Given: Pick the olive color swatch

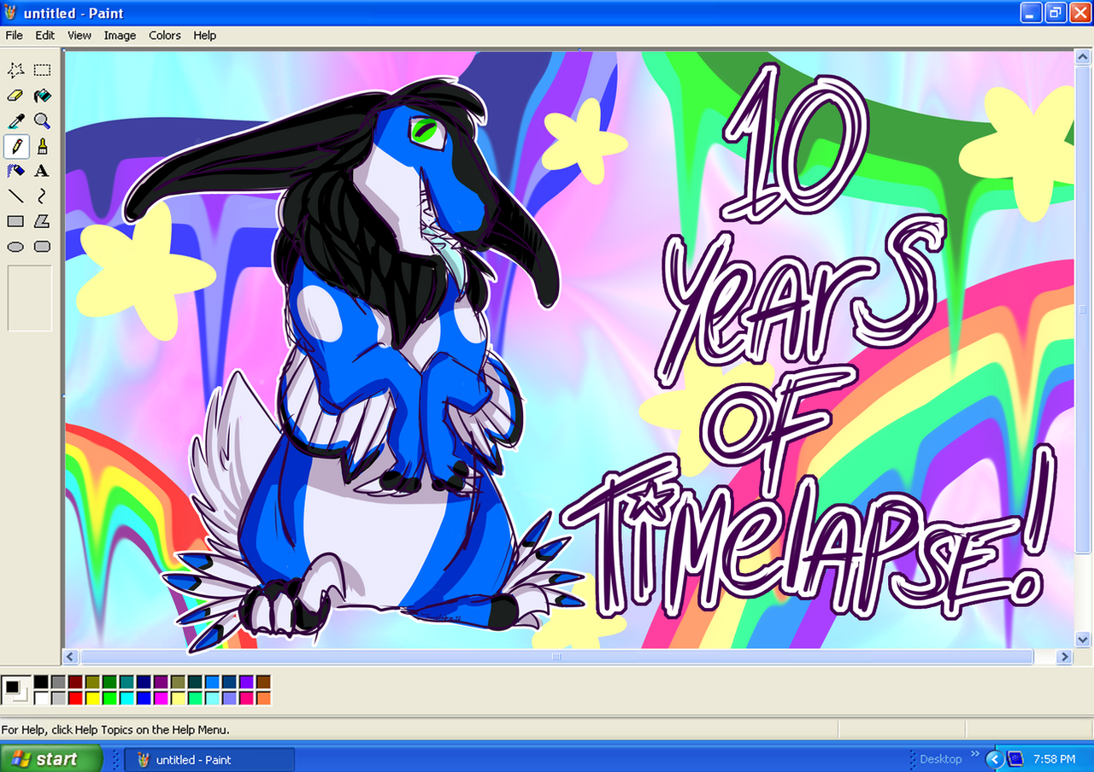Looking at the screenshot, I should [92, 682].
